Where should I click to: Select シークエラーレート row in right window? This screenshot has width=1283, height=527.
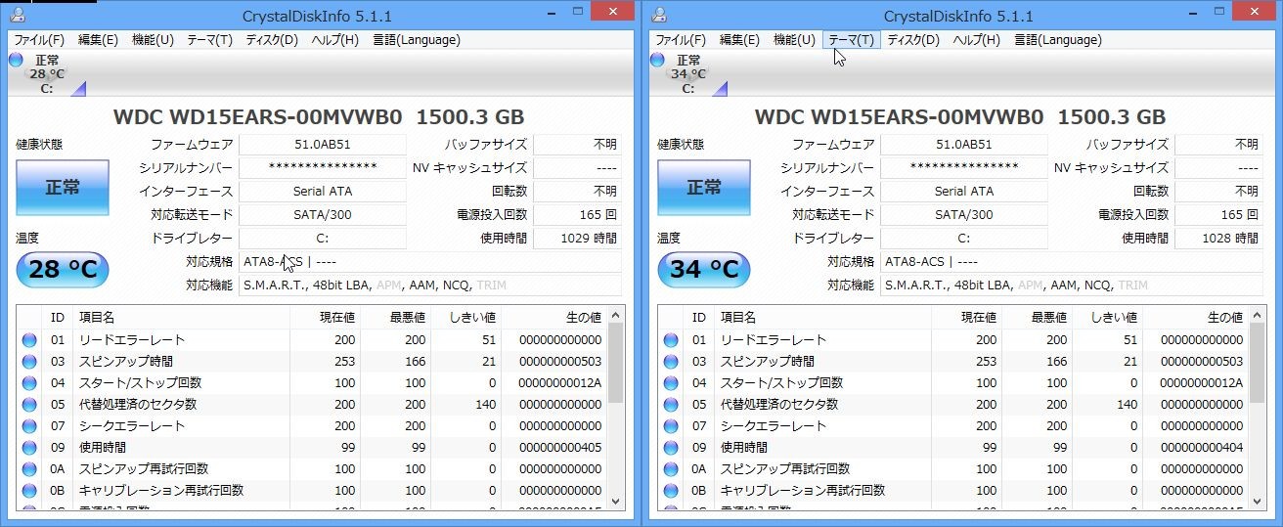[953, 426]
